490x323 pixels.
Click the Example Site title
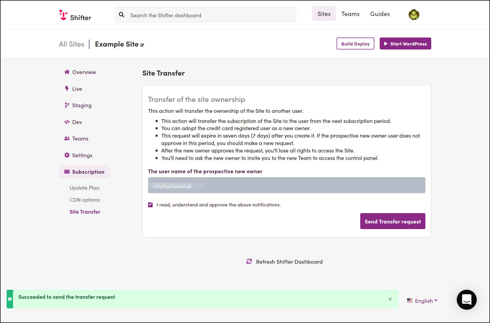coord(117,44)
